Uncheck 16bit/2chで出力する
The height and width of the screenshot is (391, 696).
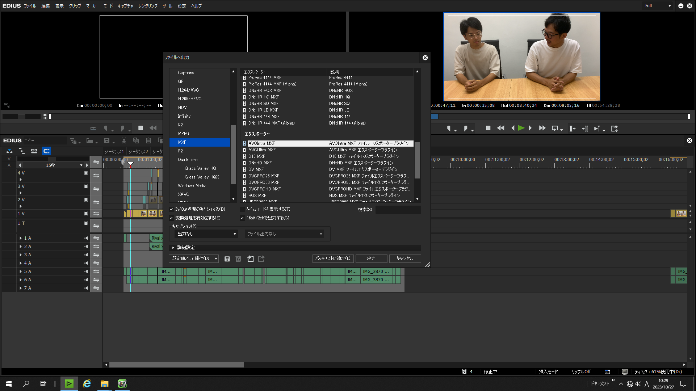click(242, 218)
